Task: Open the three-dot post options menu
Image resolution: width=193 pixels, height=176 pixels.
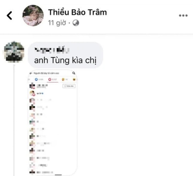Action: point(183,16)
